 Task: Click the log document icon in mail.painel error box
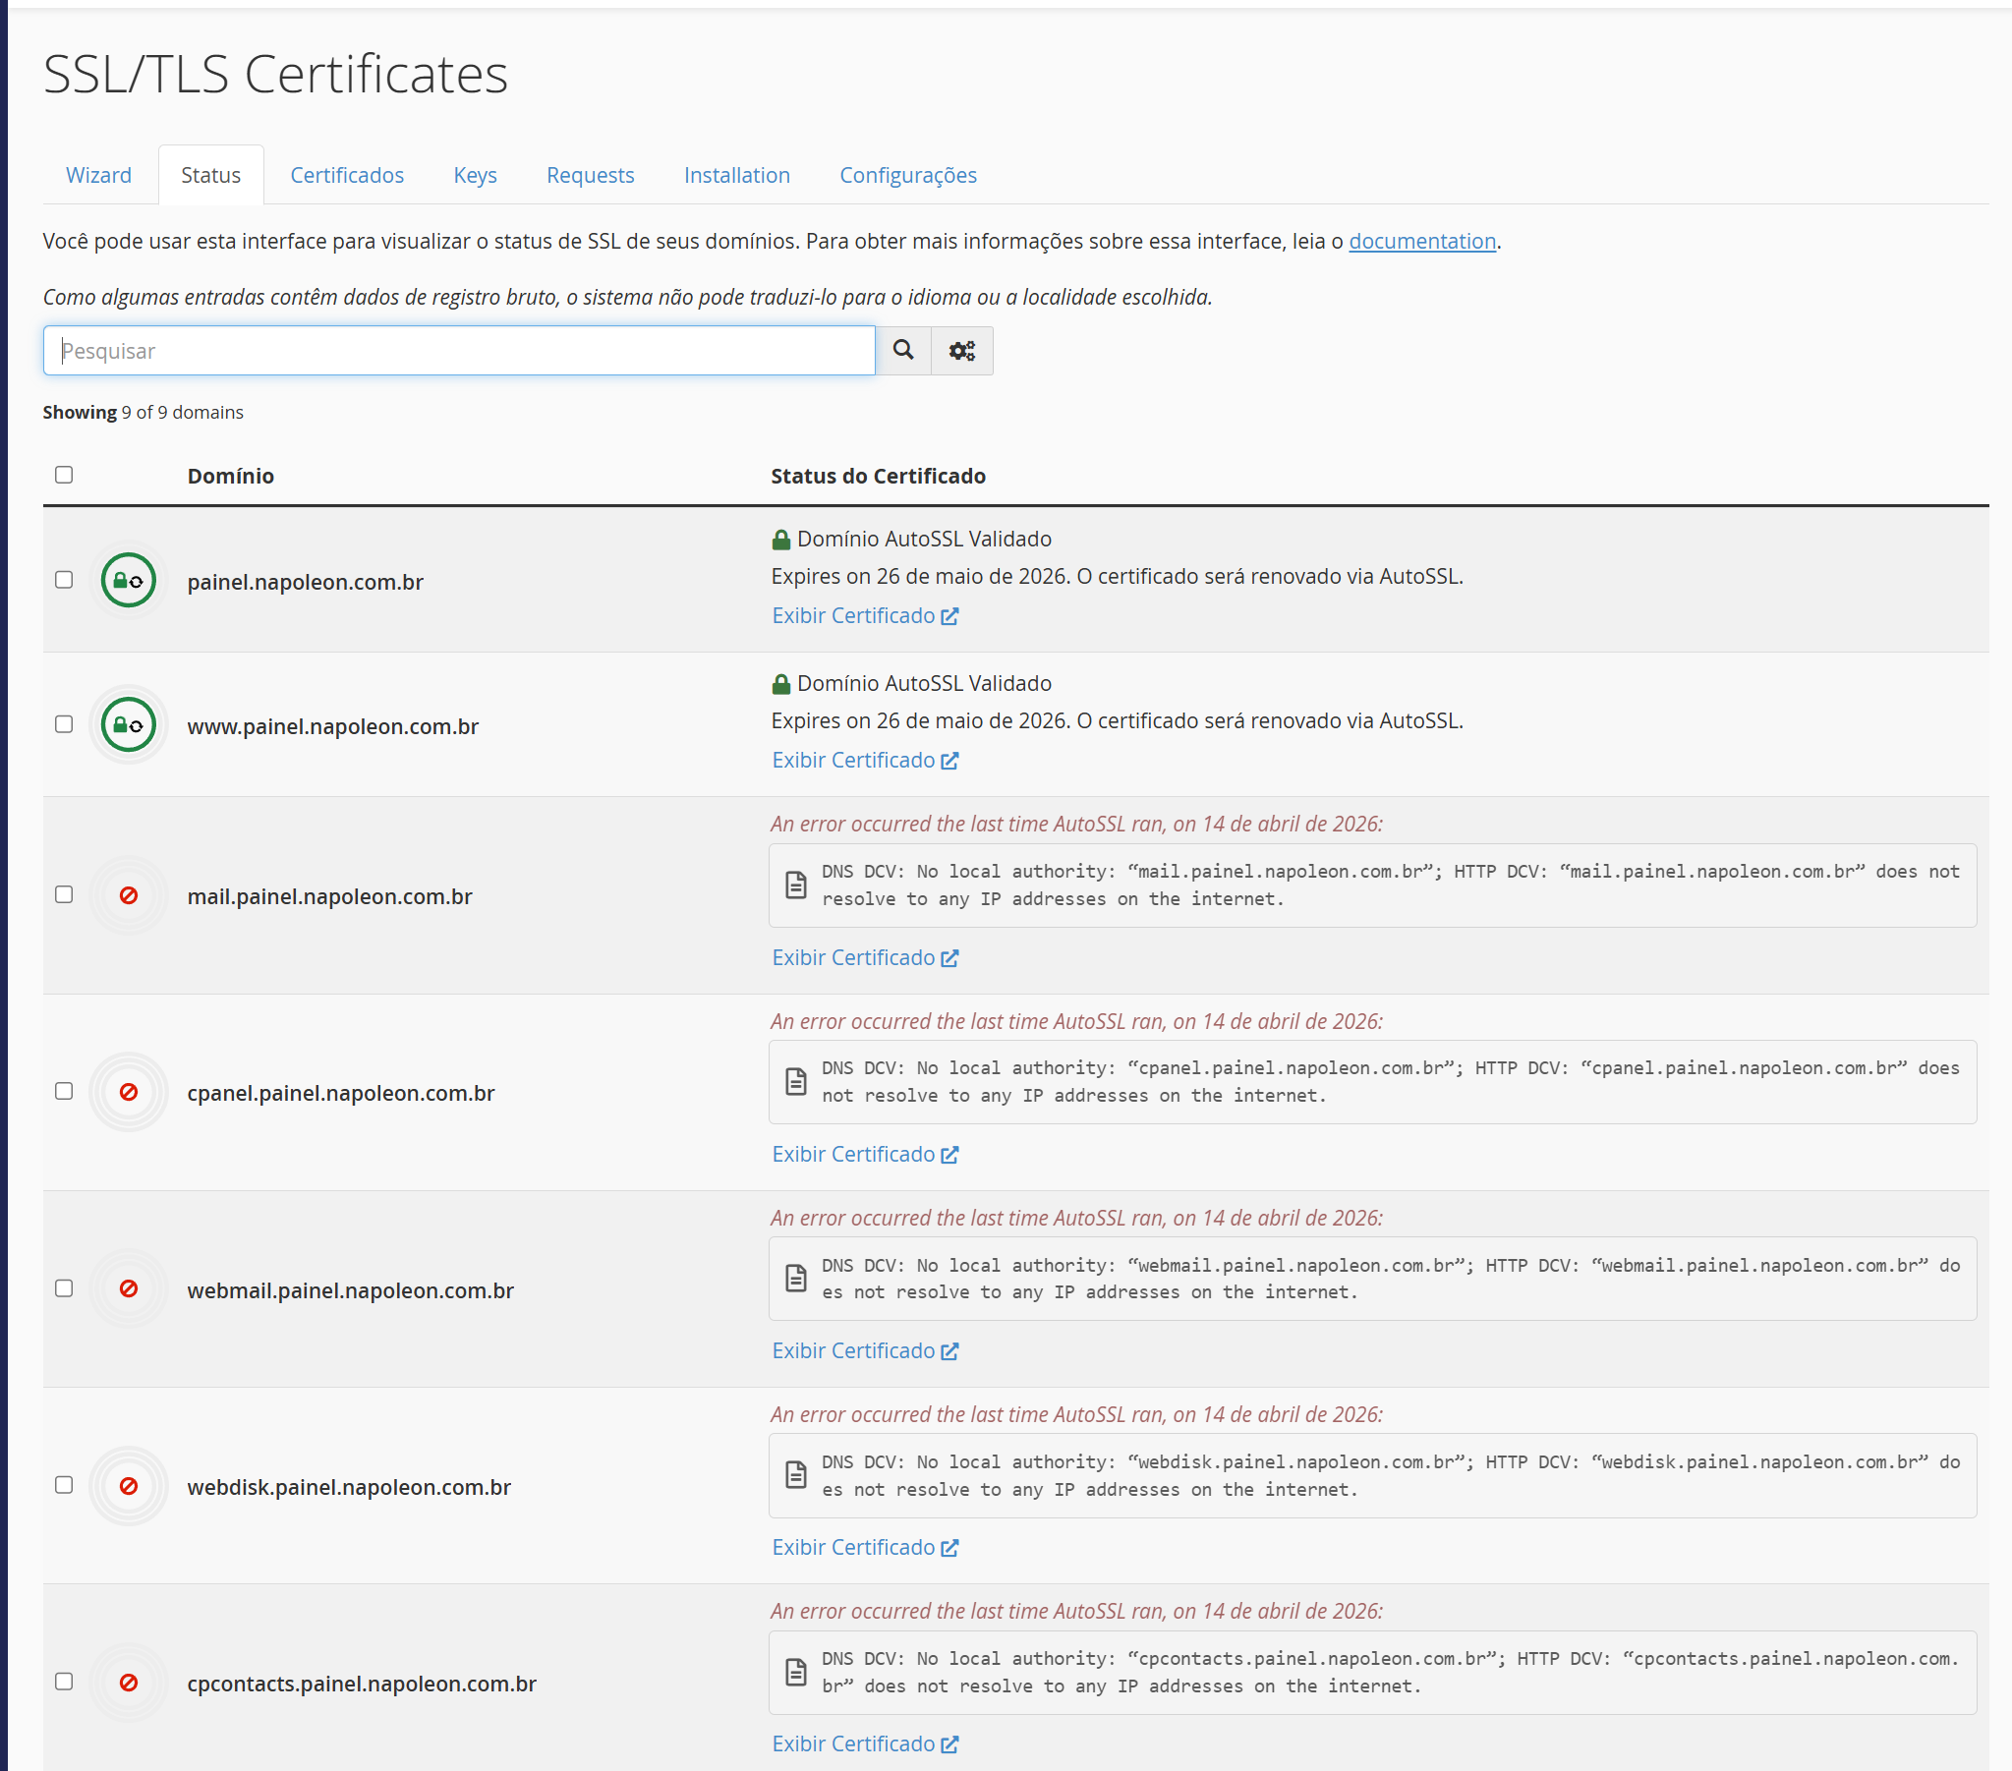tap(796, 885)
